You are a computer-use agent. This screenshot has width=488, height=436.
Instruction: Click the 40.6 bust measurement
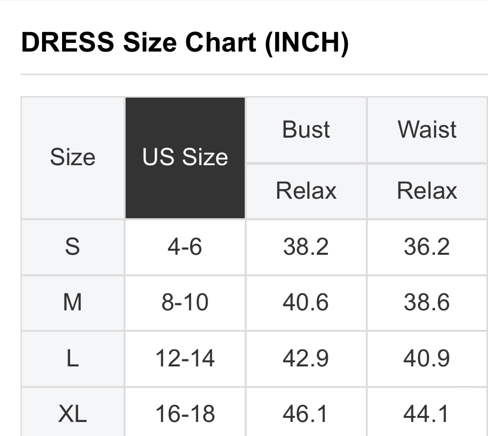click(x=306, y=303)
